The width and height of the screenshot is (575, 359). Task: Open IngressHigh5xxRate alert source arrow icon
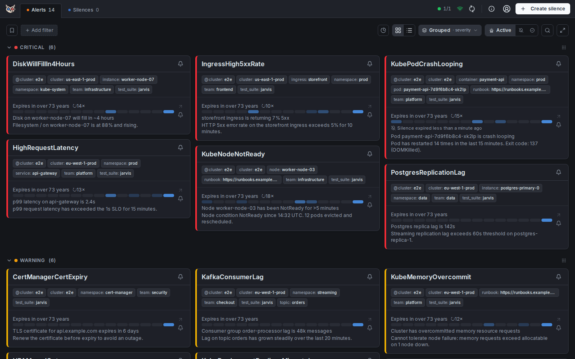[370, 107]
